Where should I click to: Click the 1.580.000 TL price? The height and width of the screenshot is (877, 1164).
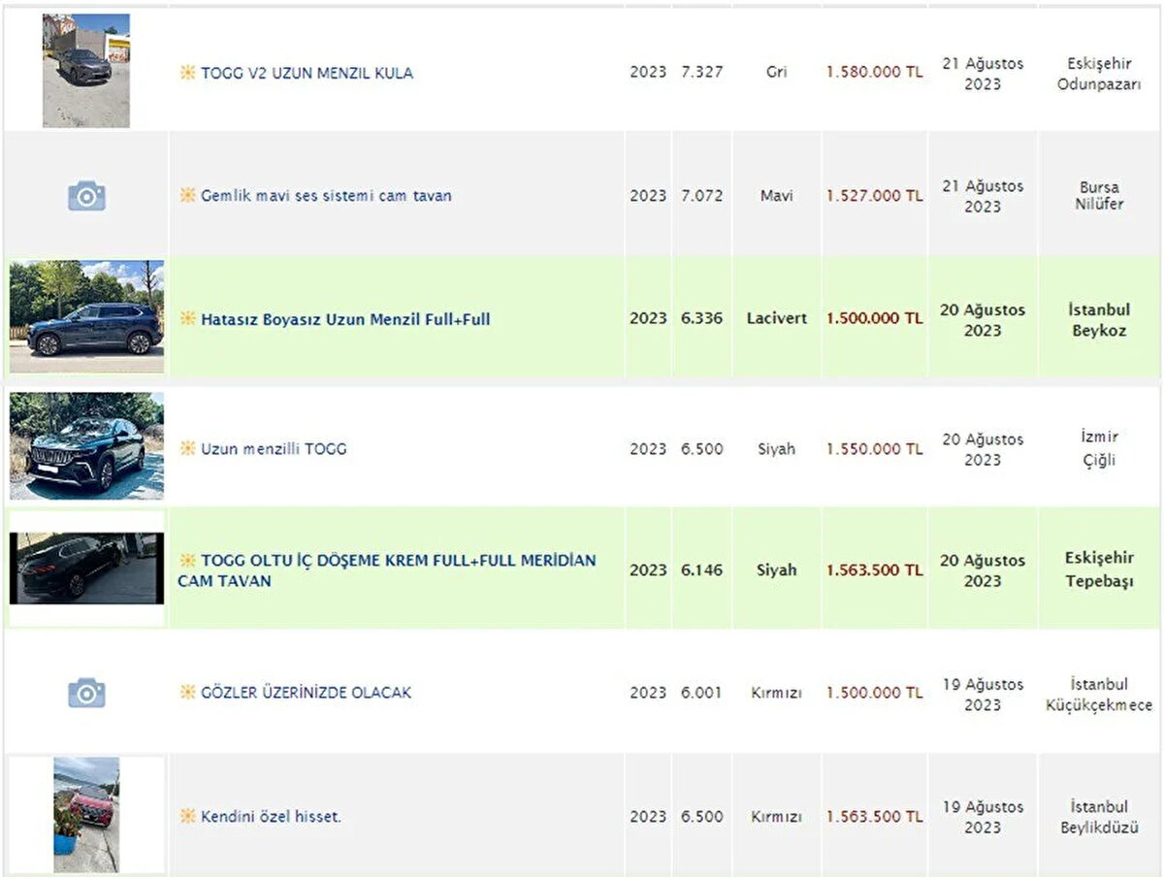pyautogui.click(x=874, y=73)
